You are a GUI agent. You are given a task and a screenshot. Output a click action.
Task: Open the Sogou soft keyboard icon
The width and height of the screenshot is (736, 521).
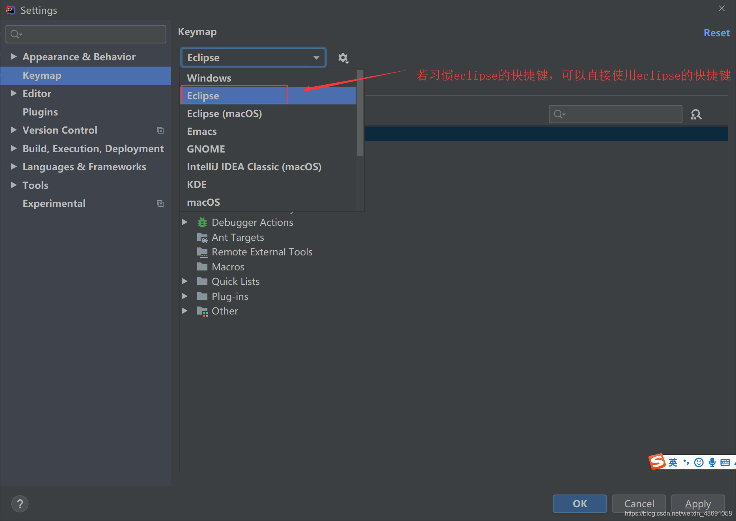[x=725, y=462]
